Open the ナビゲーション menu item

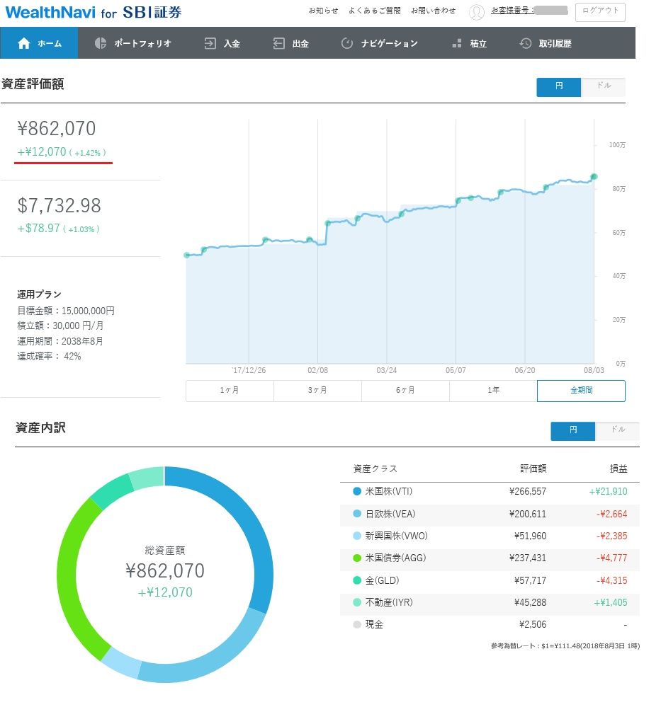tap(379, 43)
